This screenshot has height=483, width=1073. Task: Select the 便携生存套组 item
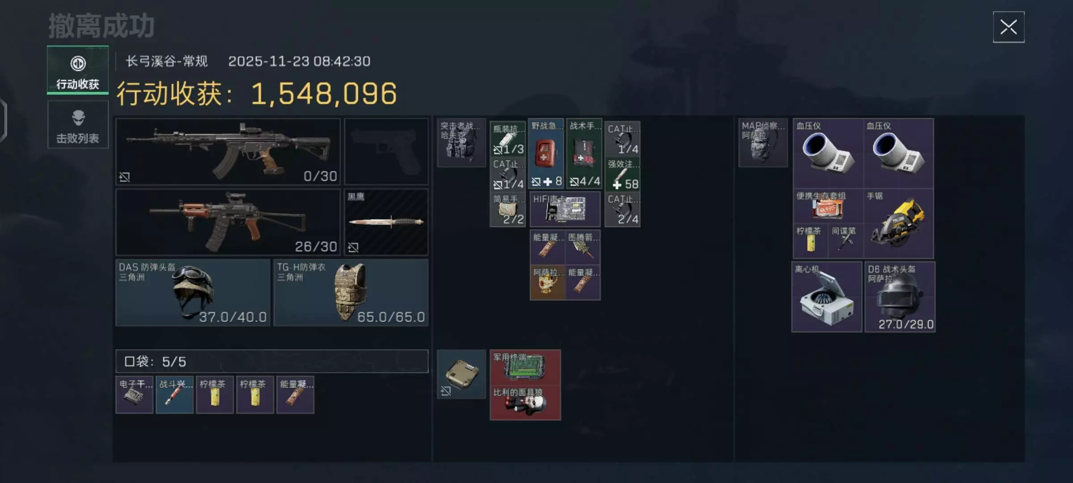828,206
